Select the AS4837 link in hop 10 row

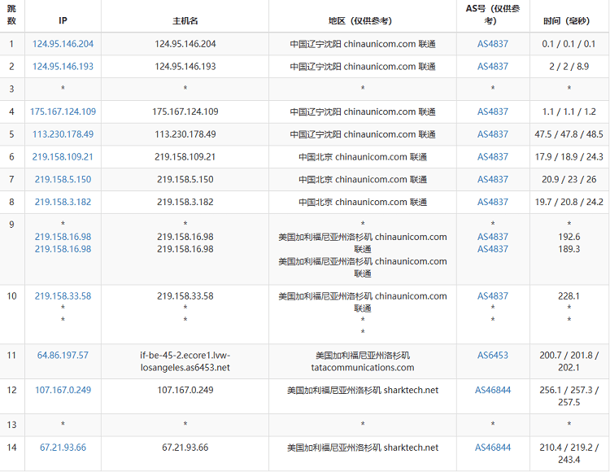492,296
